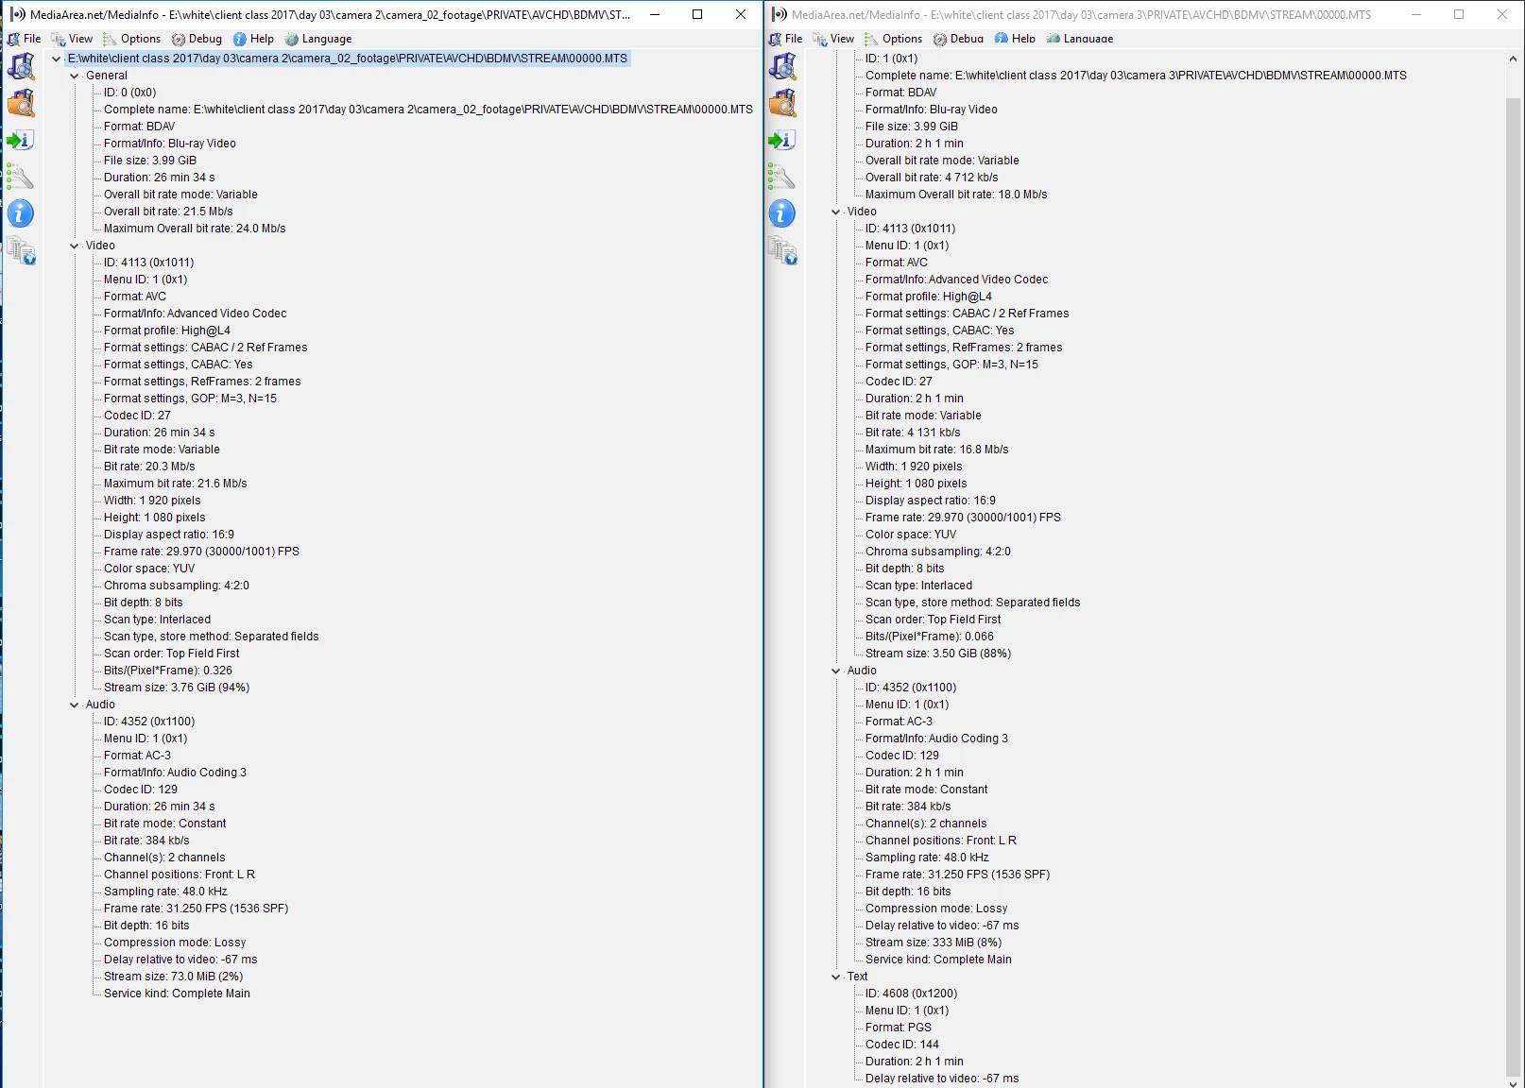Viewport: 1525px width, 1088px height.
Task: Select 'Format: PGS' under Text section
Action: 899,1028
